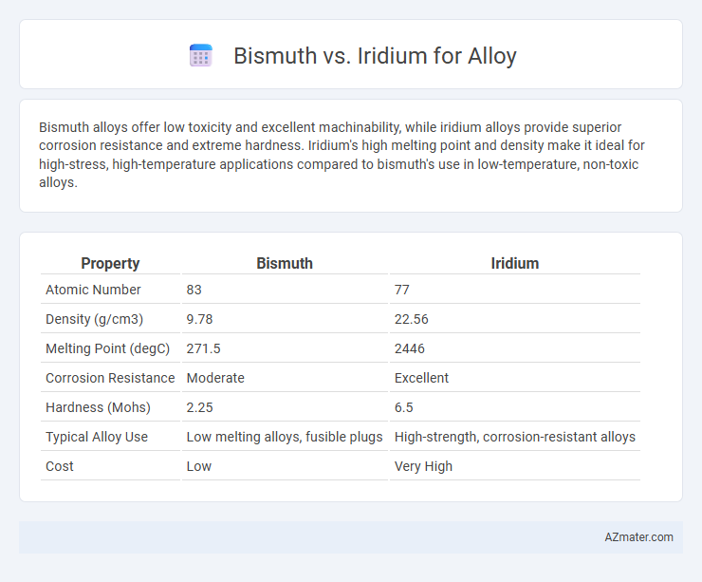Select the 'Hardness (Mohs)' row label

[98, 407]
